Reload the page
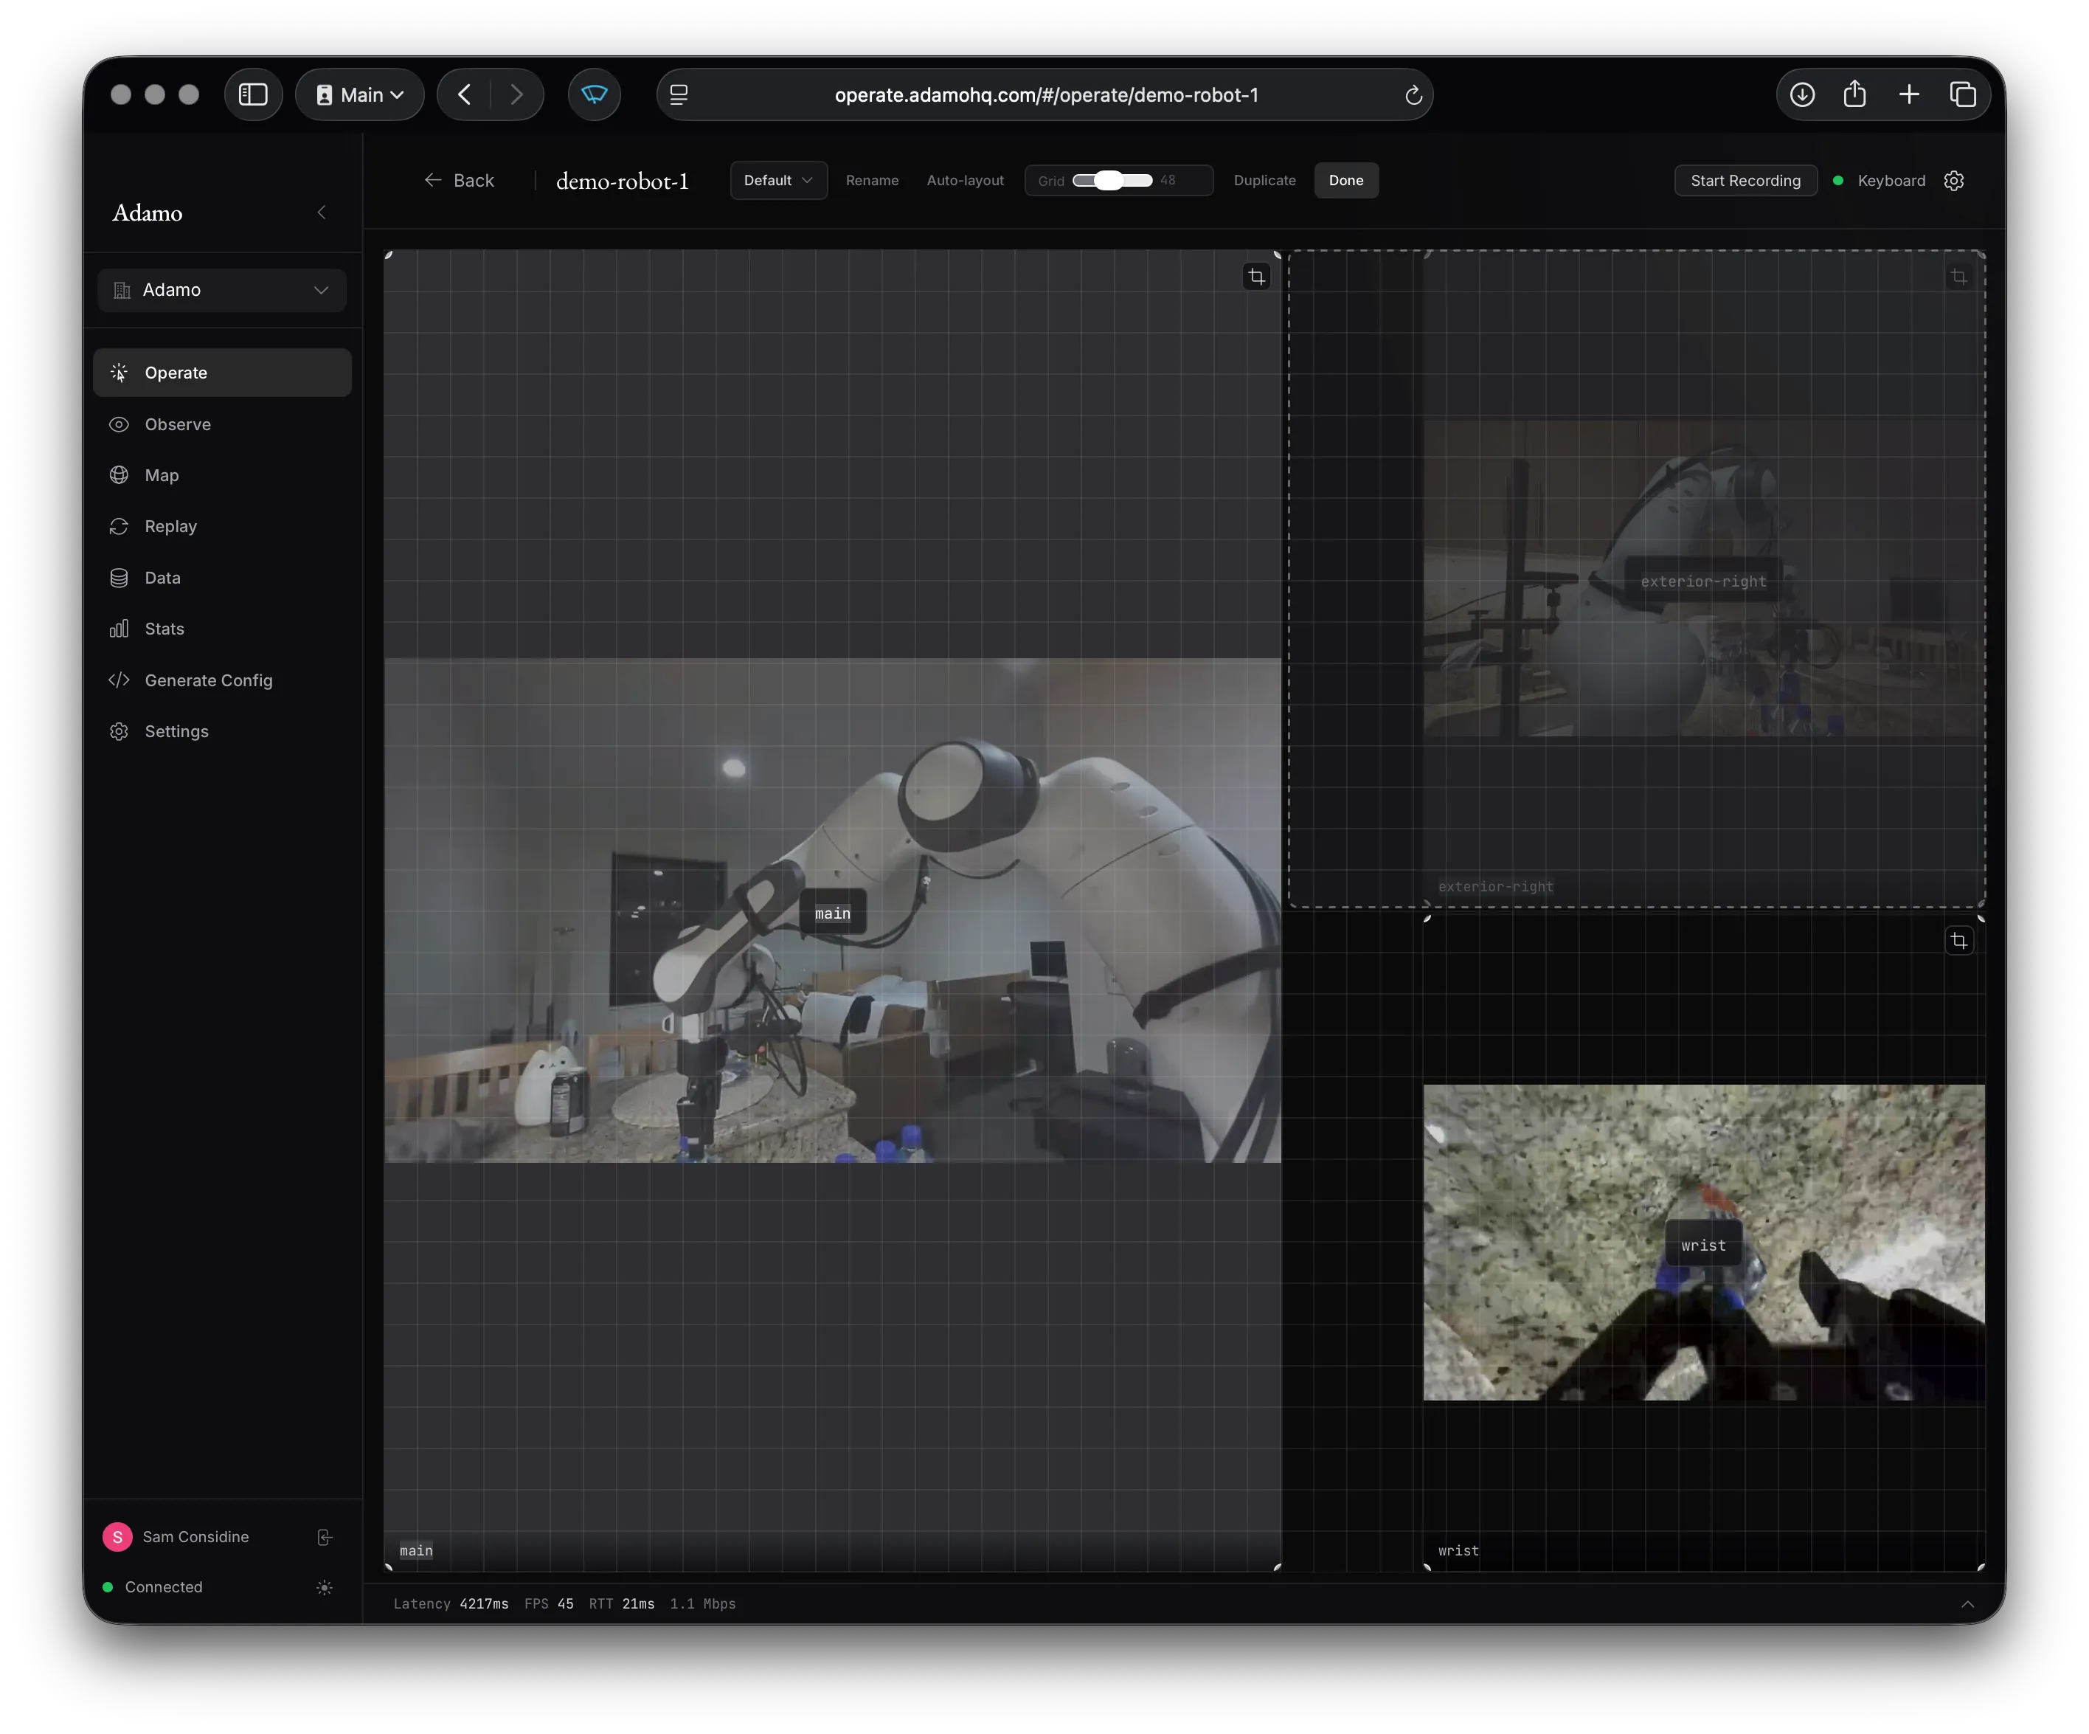 pos(1413,95)
